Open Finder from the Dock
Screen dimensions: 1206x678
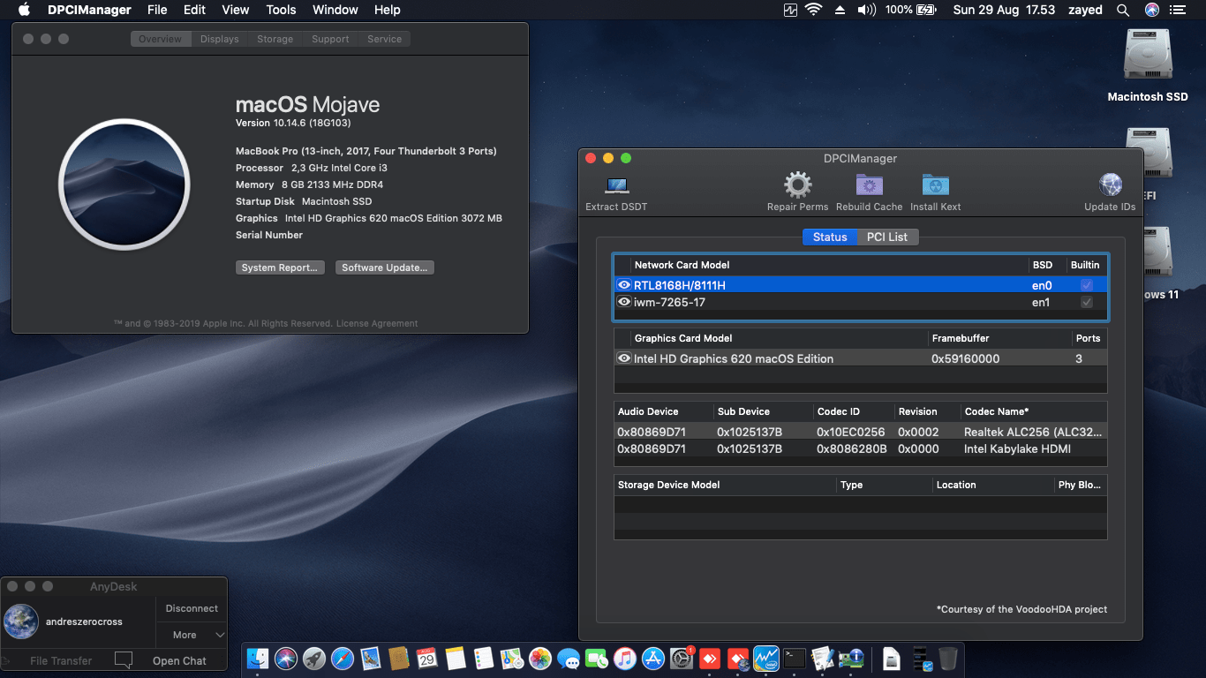tap(258, 658)
